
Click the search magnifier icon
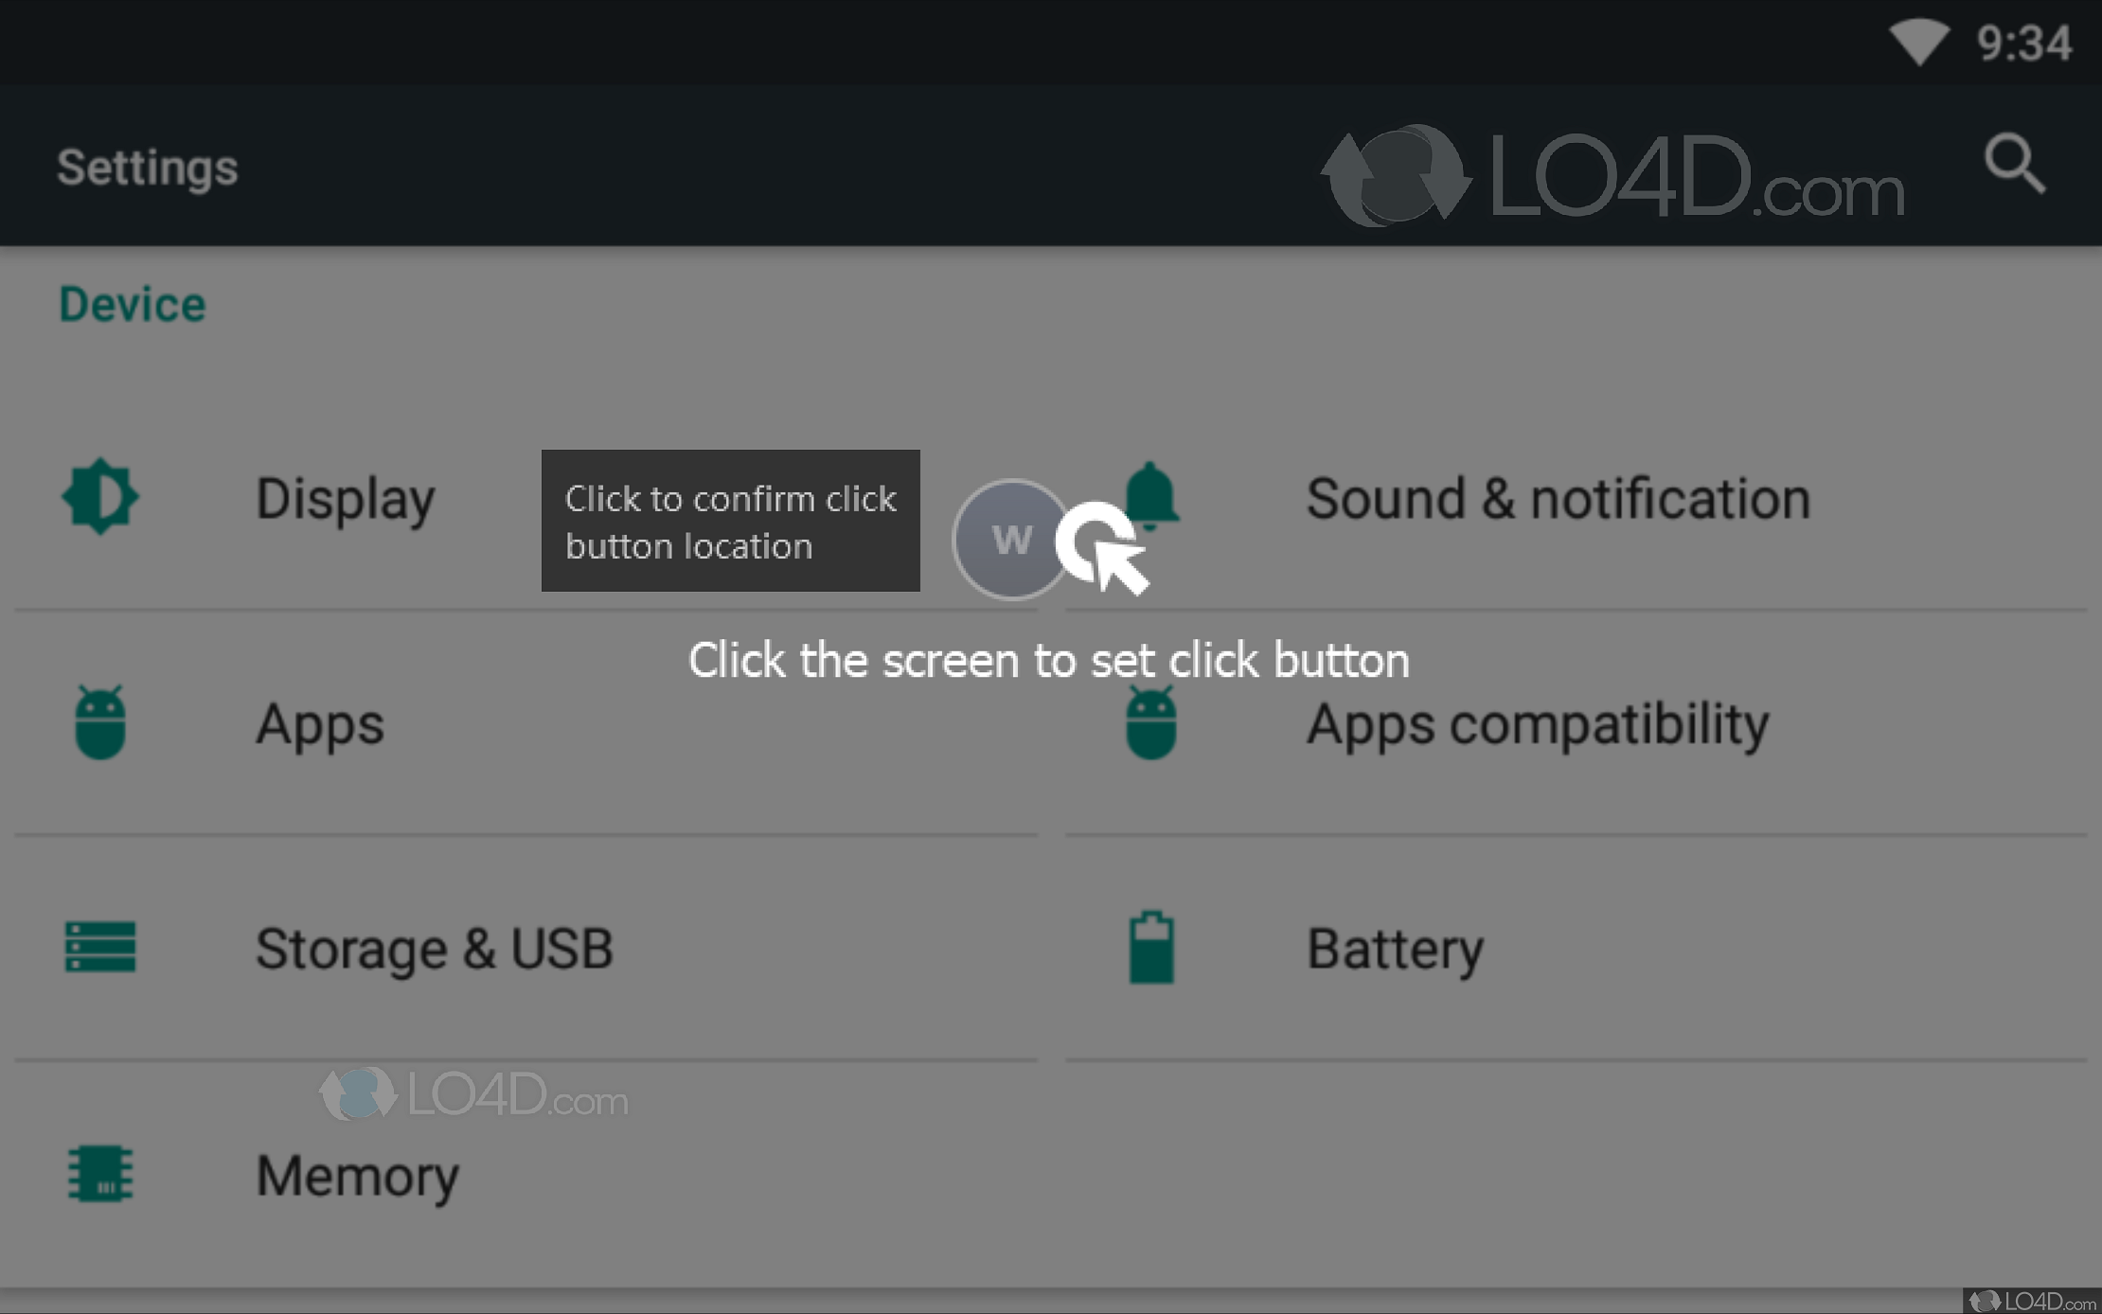[x=2015, y=165]
